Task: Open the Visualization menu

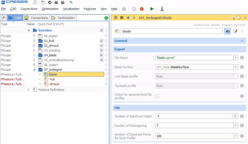Action: (71, 9)
